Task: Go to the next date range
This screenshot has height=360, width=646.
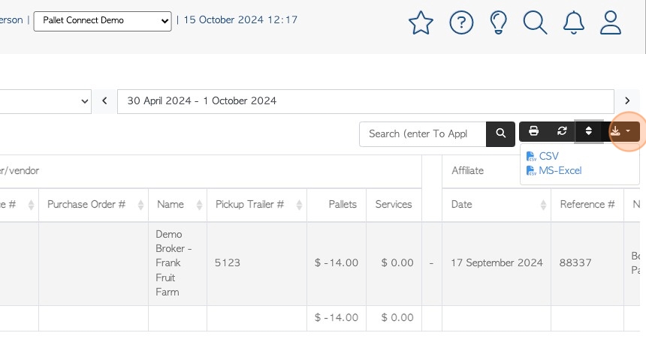Action: 627,100
